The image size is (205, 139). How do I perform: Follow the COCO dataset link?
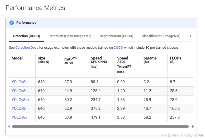(x=118, y=48)
